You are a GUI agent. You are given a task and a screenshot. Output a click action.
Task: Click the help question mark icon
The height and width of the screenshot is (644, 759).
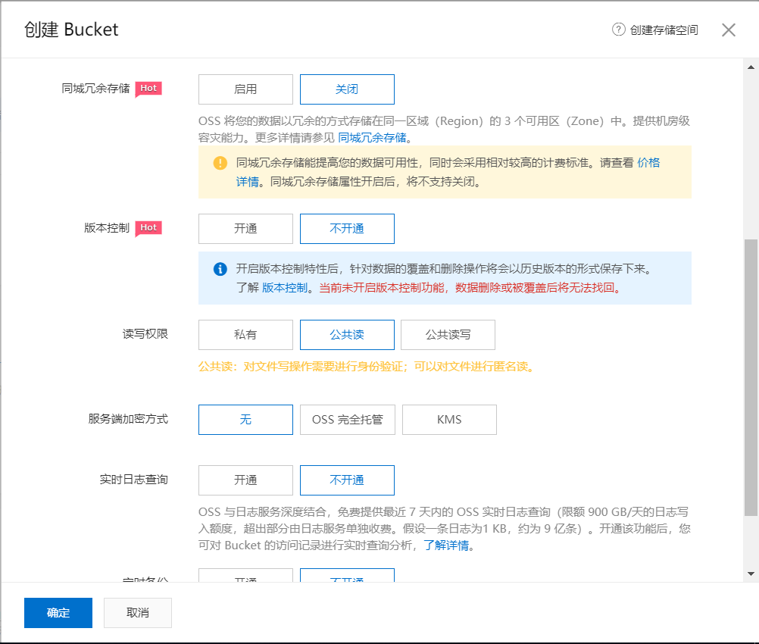618,30
